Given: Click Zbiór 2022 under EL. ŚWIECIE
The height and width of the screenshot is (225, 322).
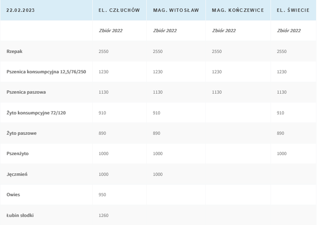Looking at the screenshot, I should point(289,31).
